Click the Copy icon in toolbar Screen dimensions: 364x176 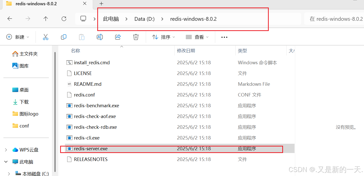(x=64, y=37)
